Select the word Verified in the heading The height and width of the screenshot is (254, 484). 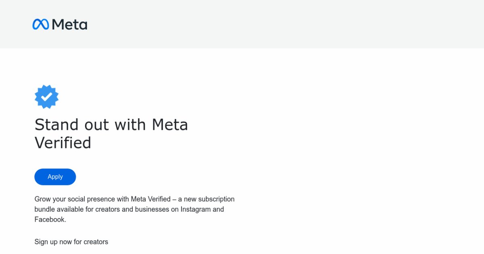pyautogui.click(x=63, y=143)
